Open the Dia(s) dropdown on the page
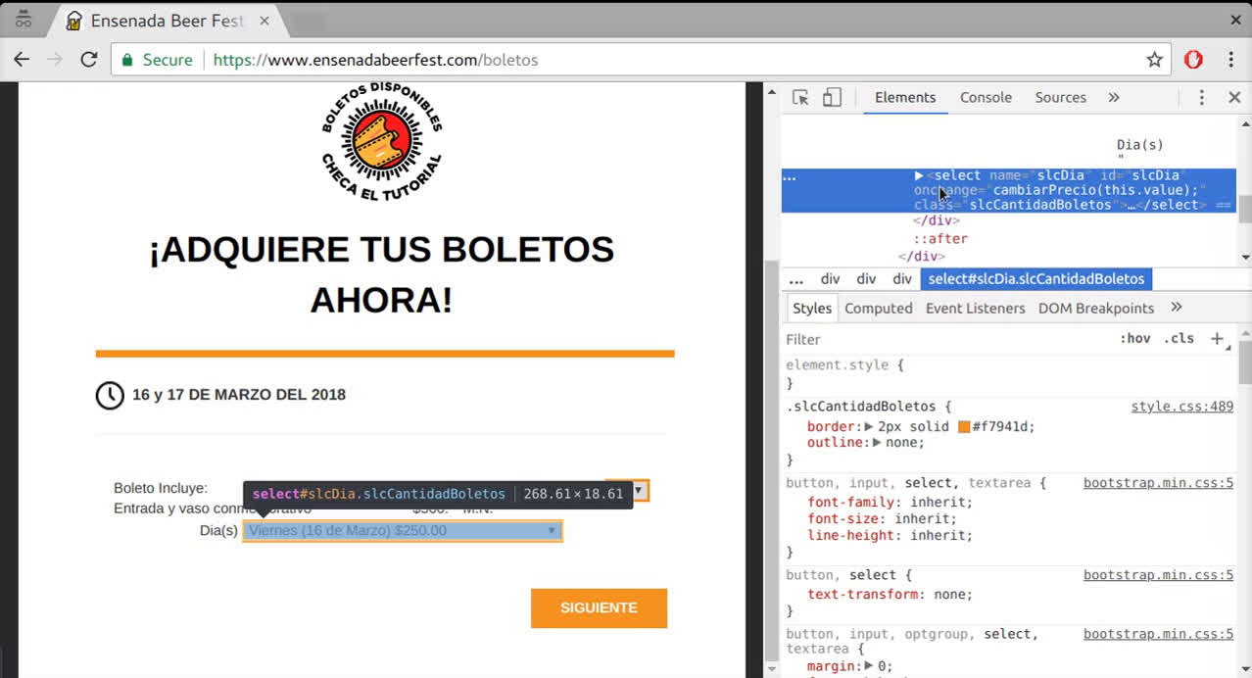The image size is (1252, 678). point(403,531)
